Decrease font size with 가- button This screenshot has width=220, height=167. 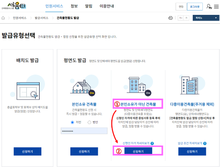[x=186, y=18]
